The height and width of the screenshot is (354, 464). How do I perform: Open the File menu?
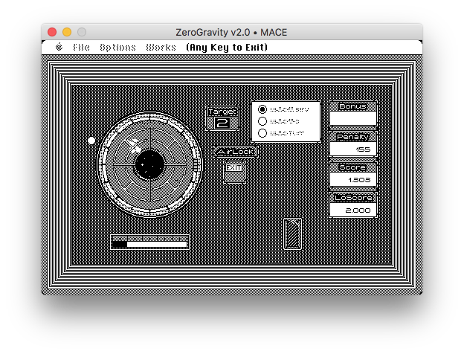coord(81,48)
